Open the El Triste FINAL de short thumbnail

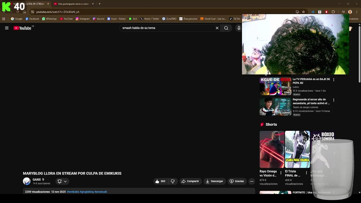(297, 149)
